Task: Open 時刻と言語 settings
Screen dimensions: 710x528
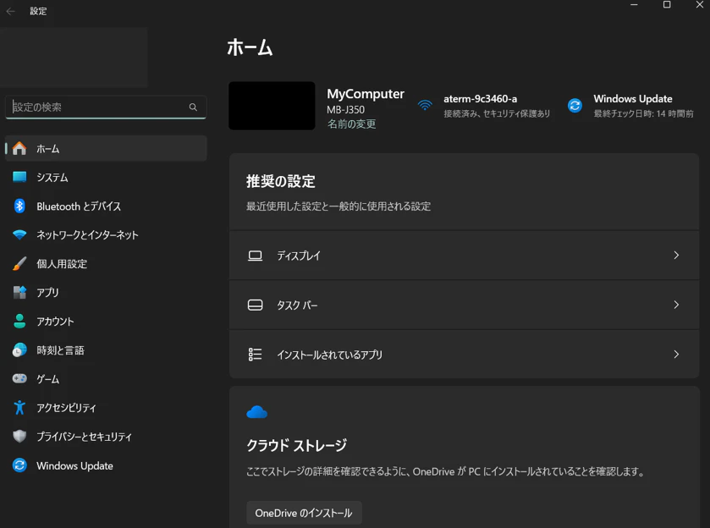Action: (106, 350)
